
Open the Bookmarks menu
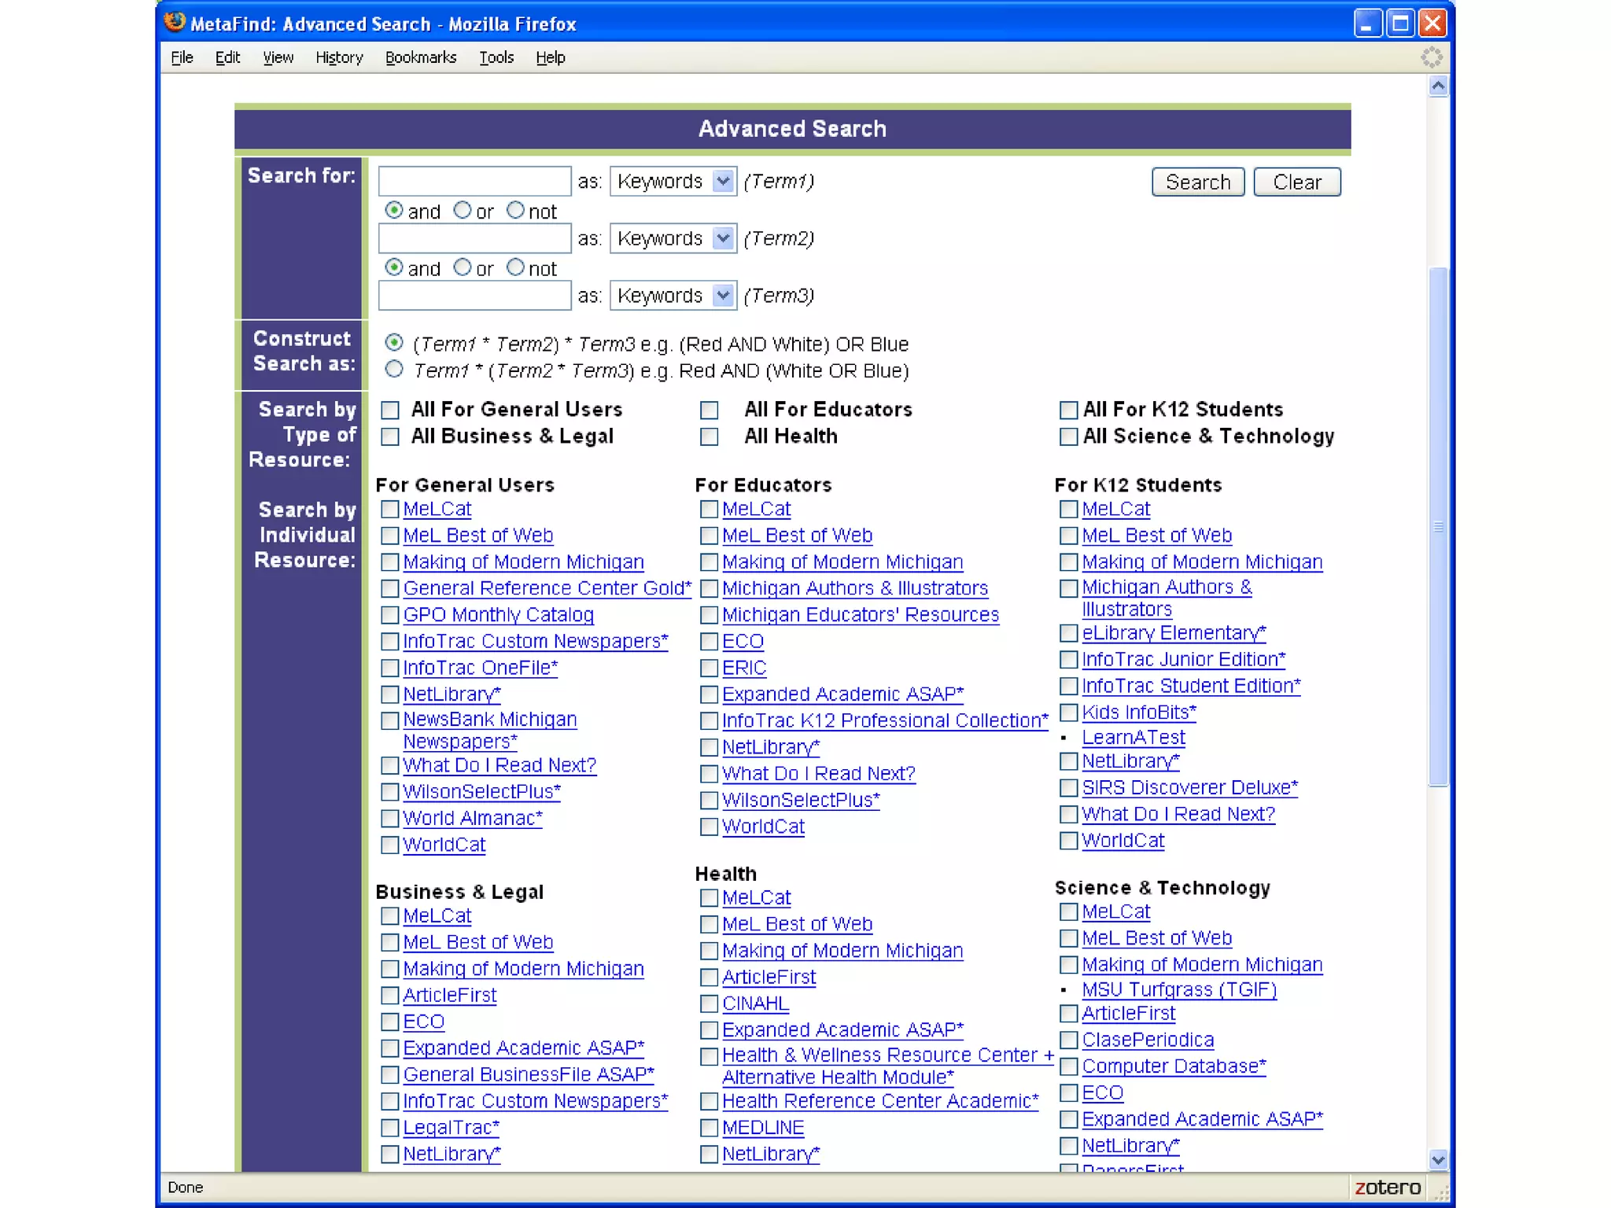point(421,57)
